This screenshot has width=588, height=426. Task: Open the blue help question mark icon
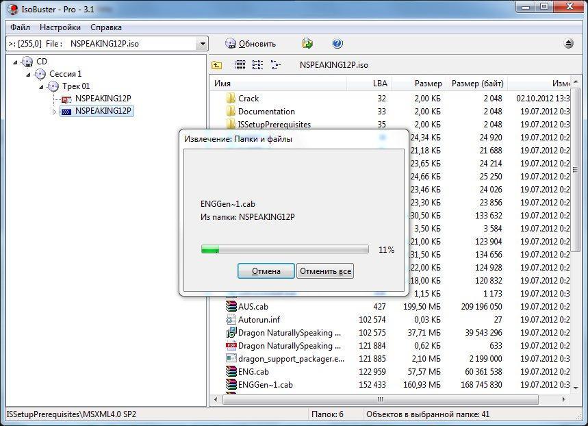pyautogui.click(x=337, y=44)
